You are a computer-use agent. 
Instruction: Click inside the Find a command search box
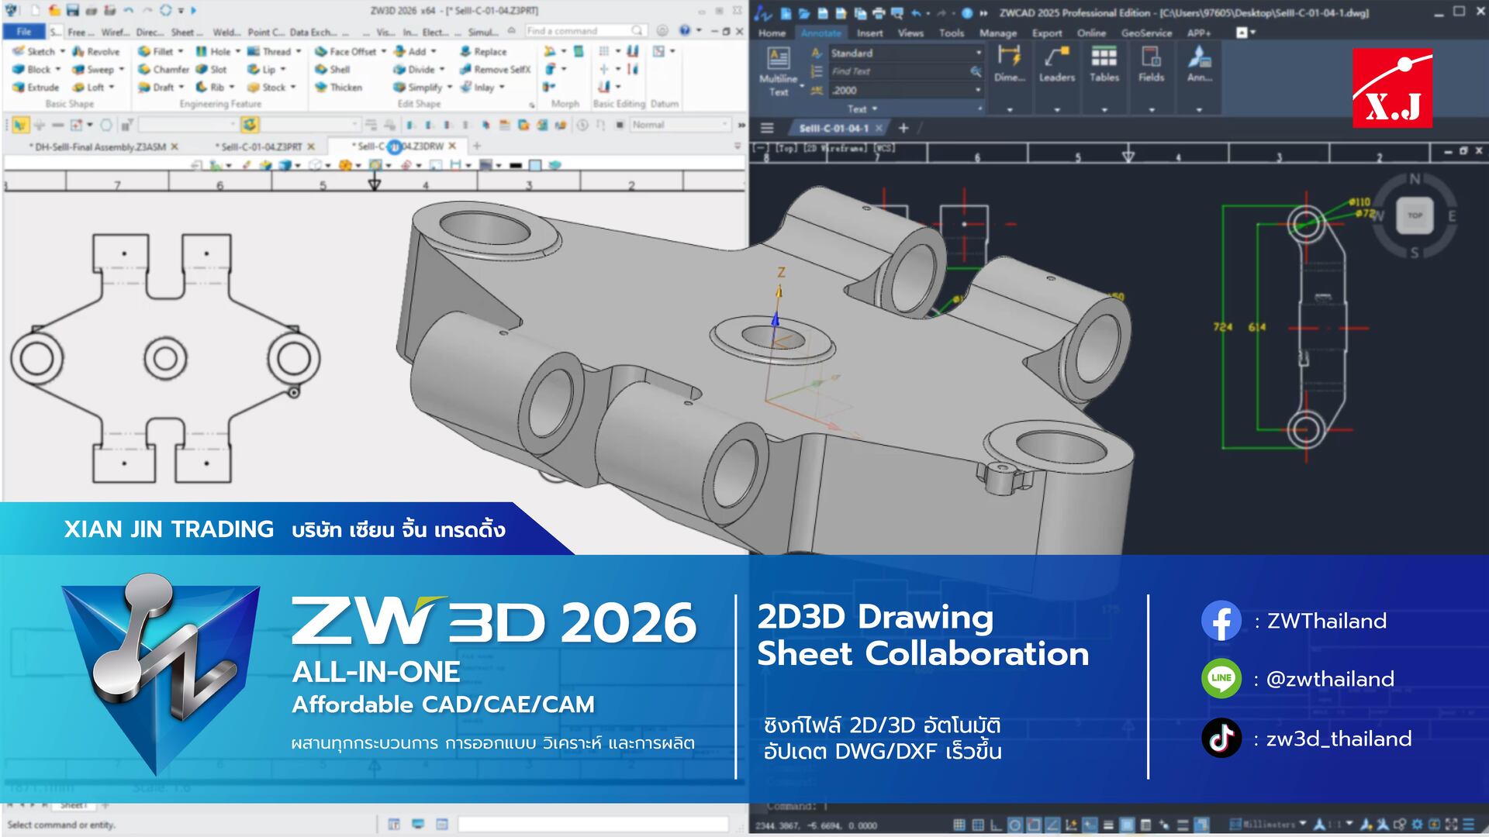click(583, 31)
